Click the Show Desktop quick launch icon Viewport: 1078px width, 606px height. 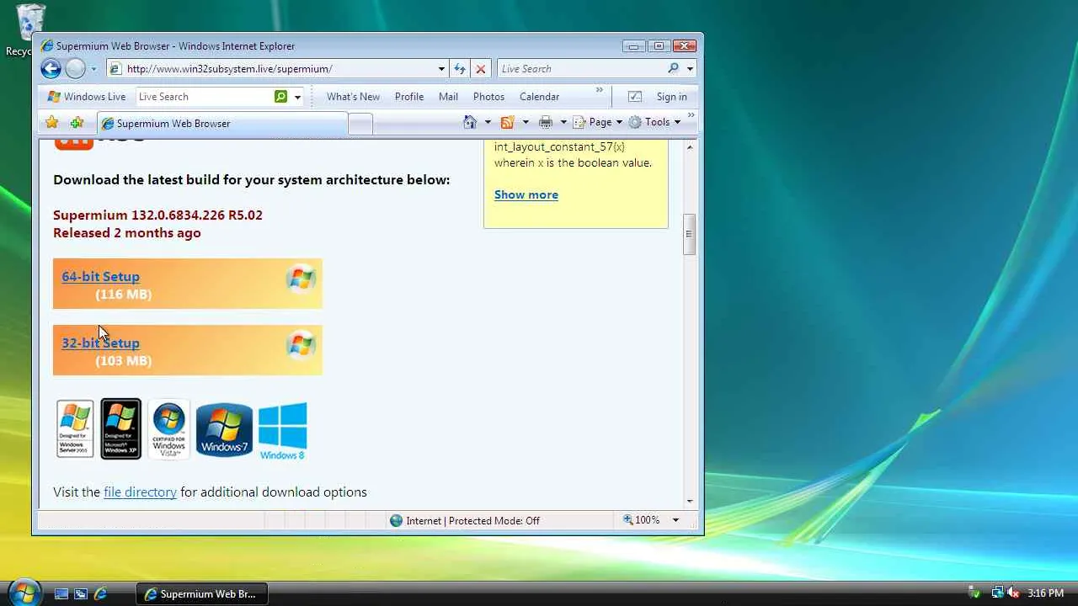(x=61, y=593)
